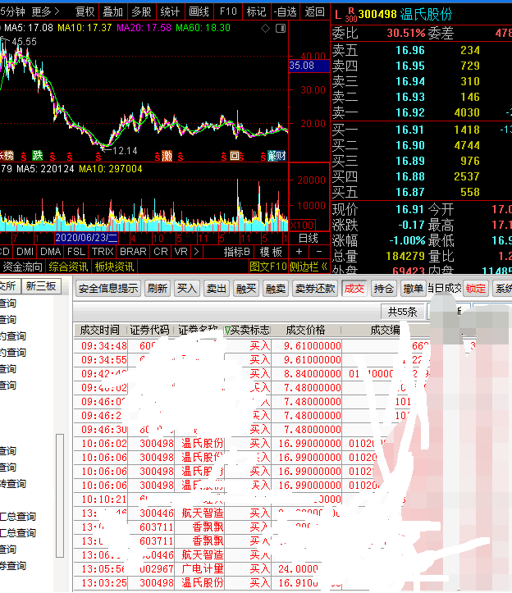This screenshot has width=512, height=593.
Task: Click the R300 badge next to stock code
Action: (351, 15)
